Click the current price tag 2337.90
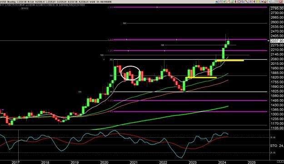The width and height of the screenshot is (284, 164). 277,41
